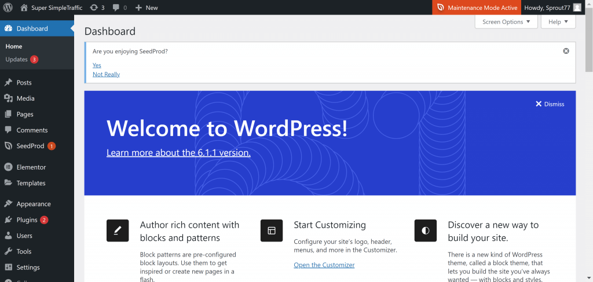The height and width of the screenshot is (282, 593).
Task: Select the Home submenu item
Action: click(14, 46)
